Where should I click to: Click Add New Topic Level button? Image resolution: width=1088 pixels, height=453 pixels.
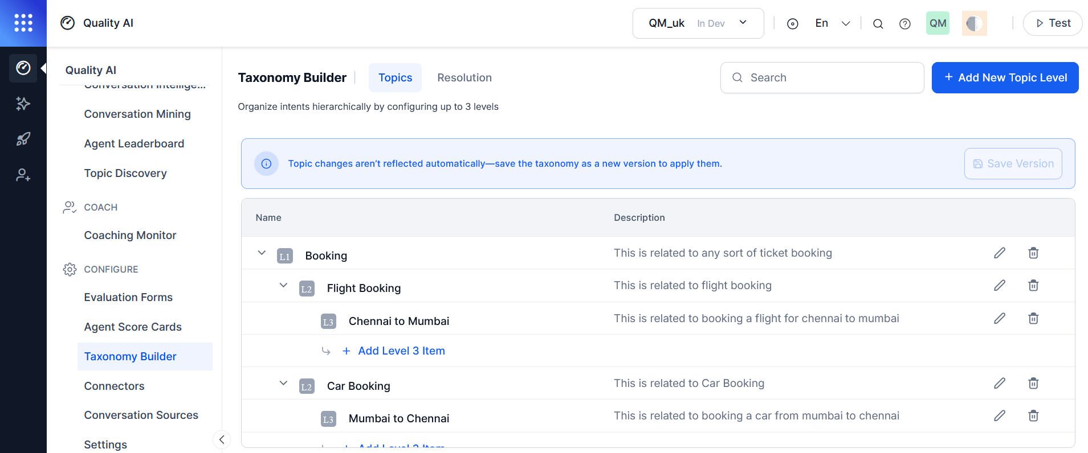click(x=1005, y=77)
